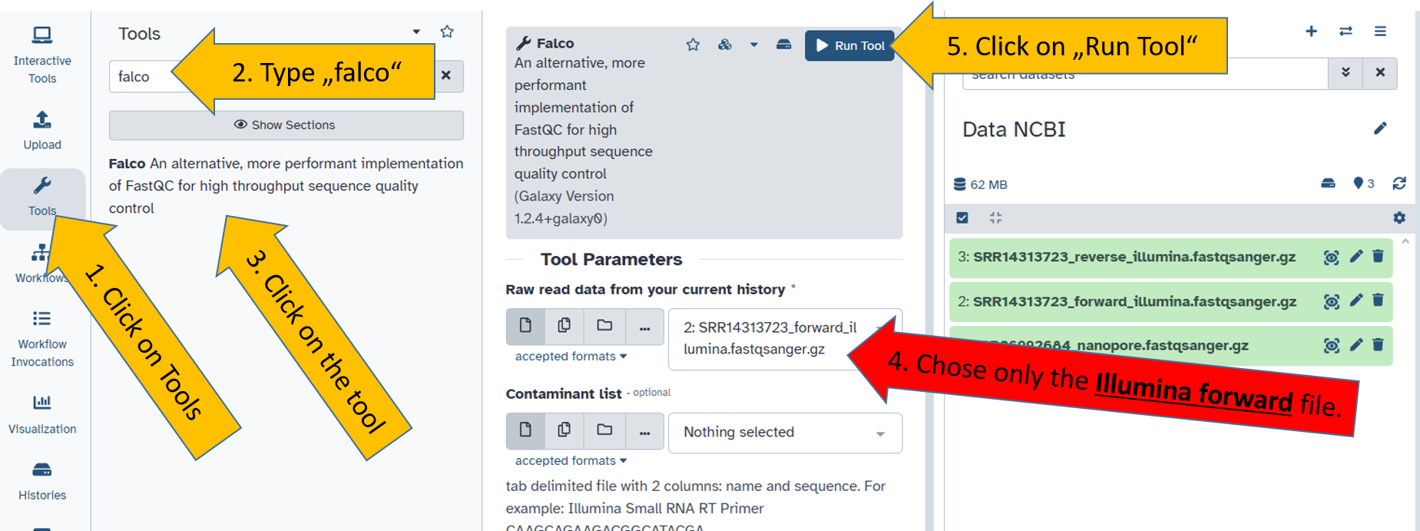
Task: Expand advanced dataset search options
Action: pyautogui.click(x=1346, y=72)
